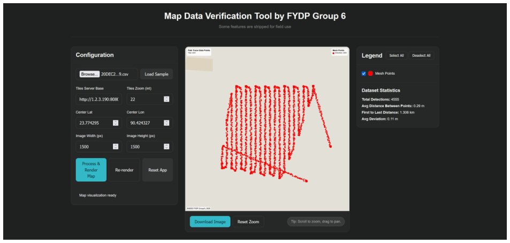The image size is (510, 243).
Task: Click the Tiles Zoom spinner arrows
Action: (x=166, y=99)
